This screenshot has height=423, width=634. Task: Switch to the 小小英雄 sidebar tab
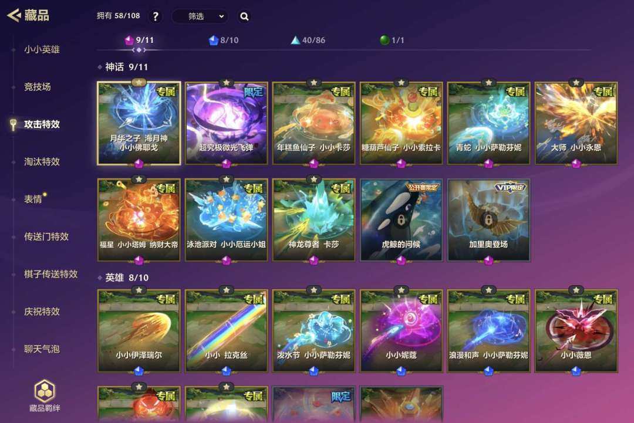click(42, 49)
